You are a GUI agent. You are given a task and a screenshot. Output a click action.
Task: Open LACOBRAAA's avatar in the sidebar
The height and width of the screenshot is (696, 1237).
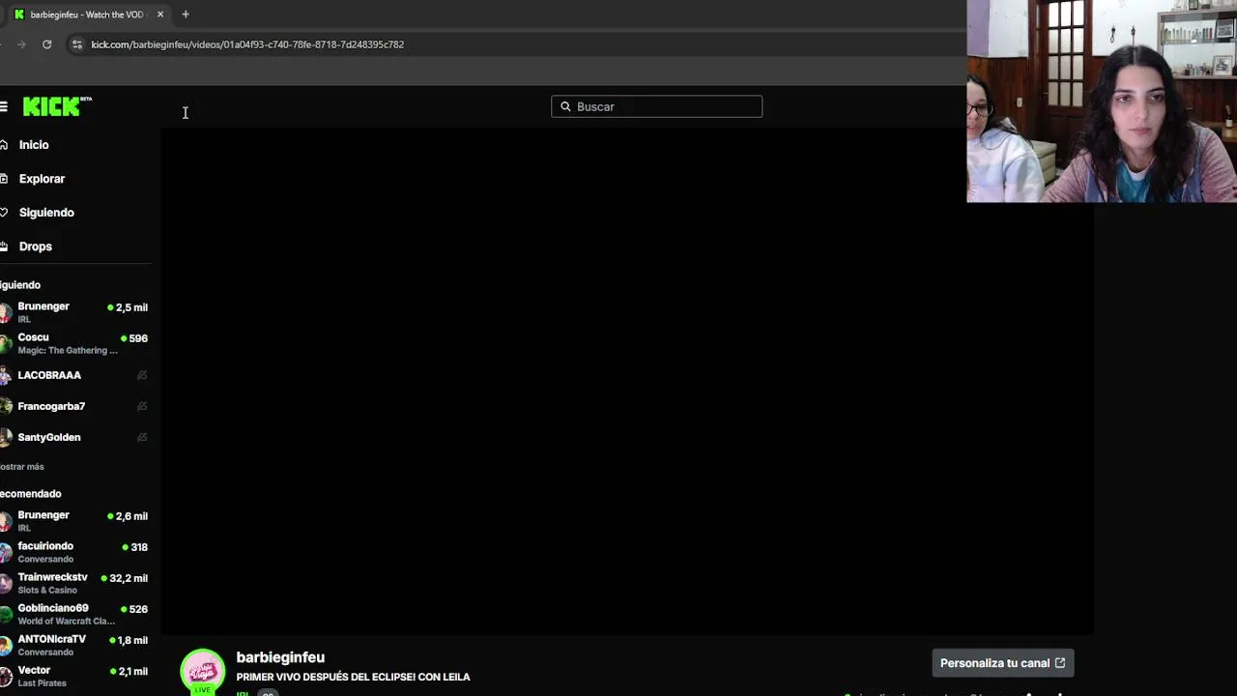pos(6,375)
